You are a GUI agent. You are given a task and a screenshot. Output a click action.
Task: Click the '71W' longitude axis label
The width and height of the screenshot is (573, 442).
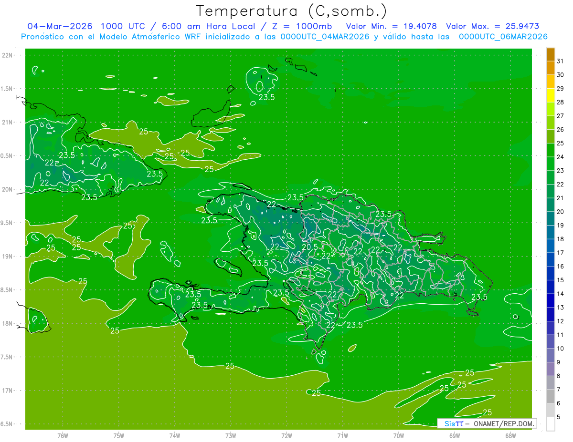342,436
